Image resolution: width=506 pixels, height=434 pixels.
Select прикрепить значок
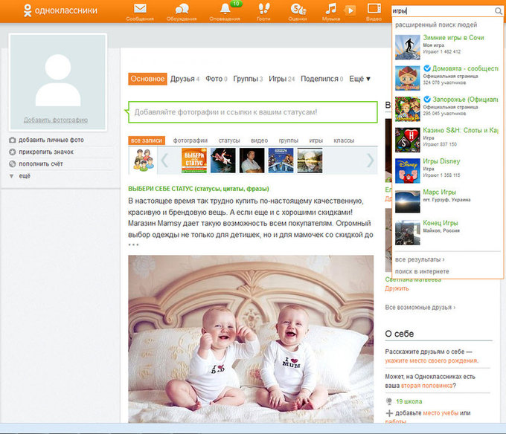(x=46, y=152)
